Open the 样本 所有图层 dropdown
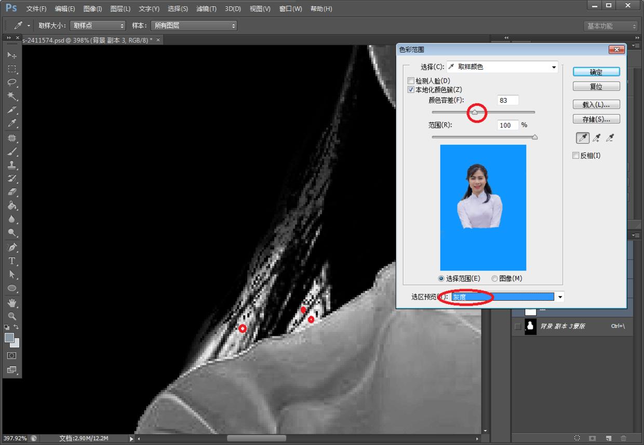The height and width of the screenshot is (445, 644). (194, 25)
